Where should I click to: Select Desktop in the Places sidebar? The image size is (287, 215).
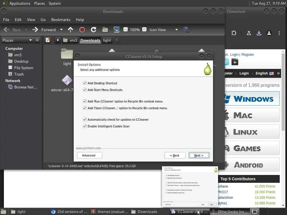pos(21,61)
